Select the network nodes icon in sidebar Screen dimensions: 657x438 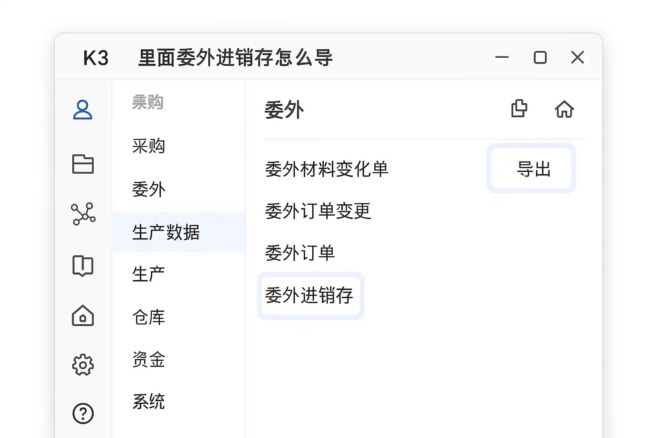pyautogui.click(x=83, y=213)
